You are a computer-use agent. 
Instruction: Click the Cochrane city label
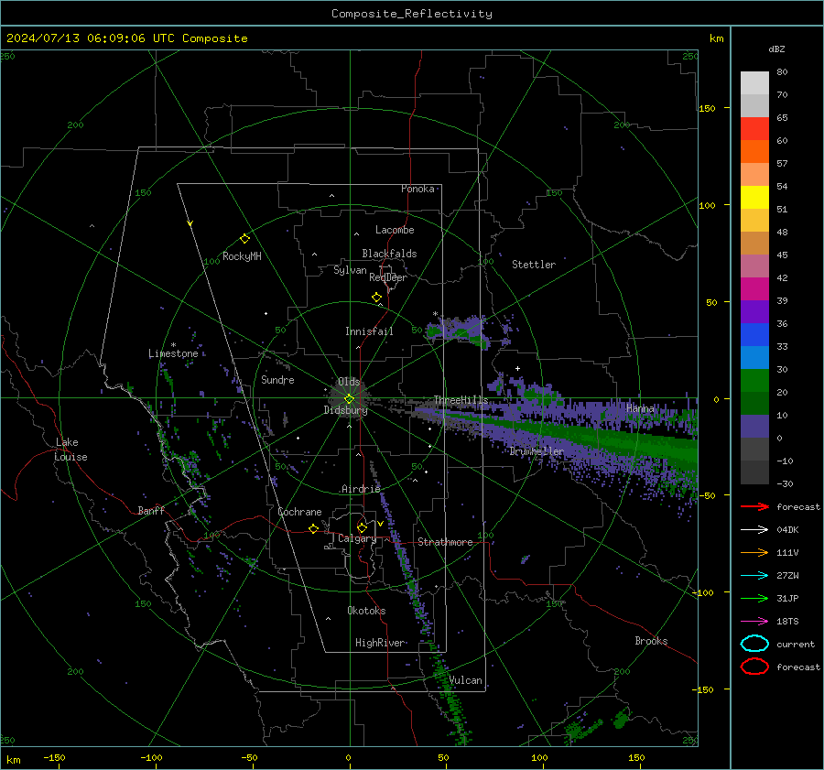(x=299, y=512)
